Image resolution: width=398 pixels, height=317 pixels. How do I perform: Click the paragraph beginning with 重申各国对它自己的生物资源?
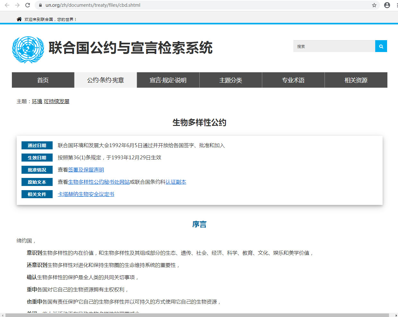pyautogui.click(x=78, y=290)
